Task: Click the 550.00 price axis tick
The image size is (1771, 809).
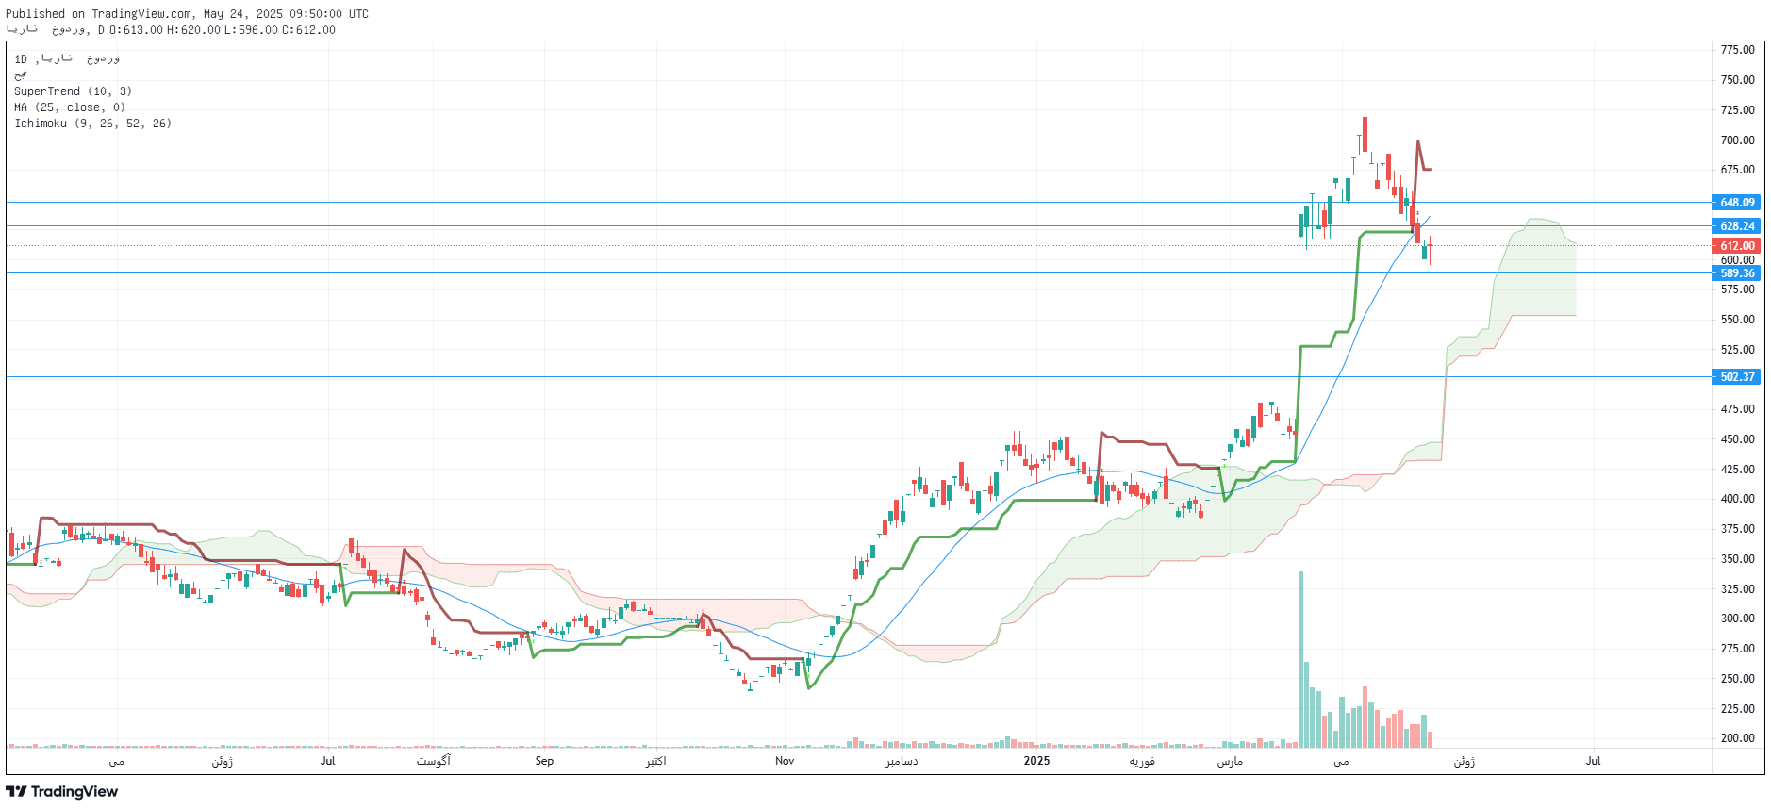Action: (x=1737, y=320)
